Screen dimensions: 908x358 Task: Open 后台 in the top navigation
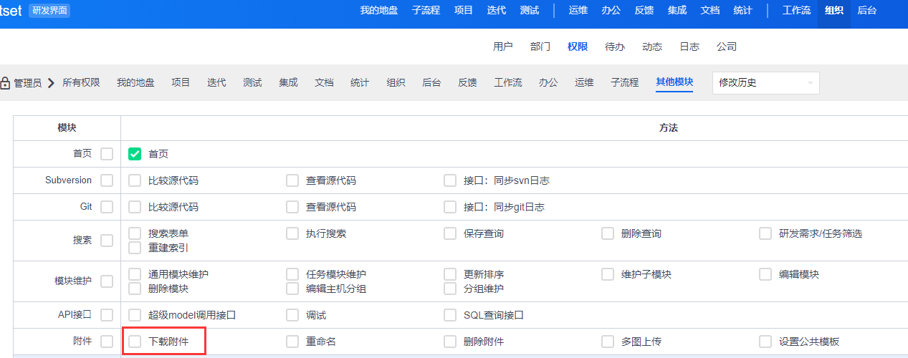point(867,10)
